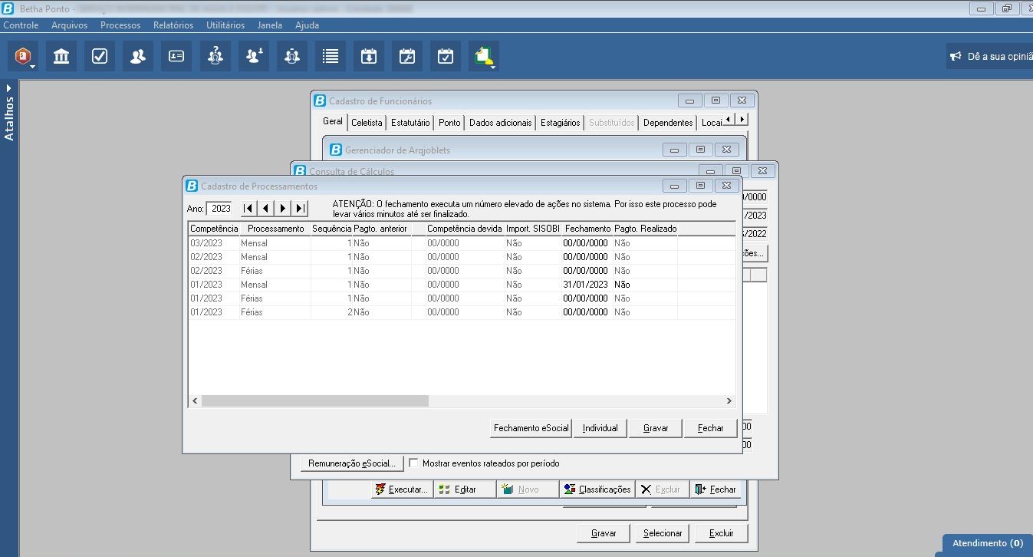Click the megaphone feedback icon
Image resolution: width=1033 pixels, height=557 pixels.
pos(956,56)
